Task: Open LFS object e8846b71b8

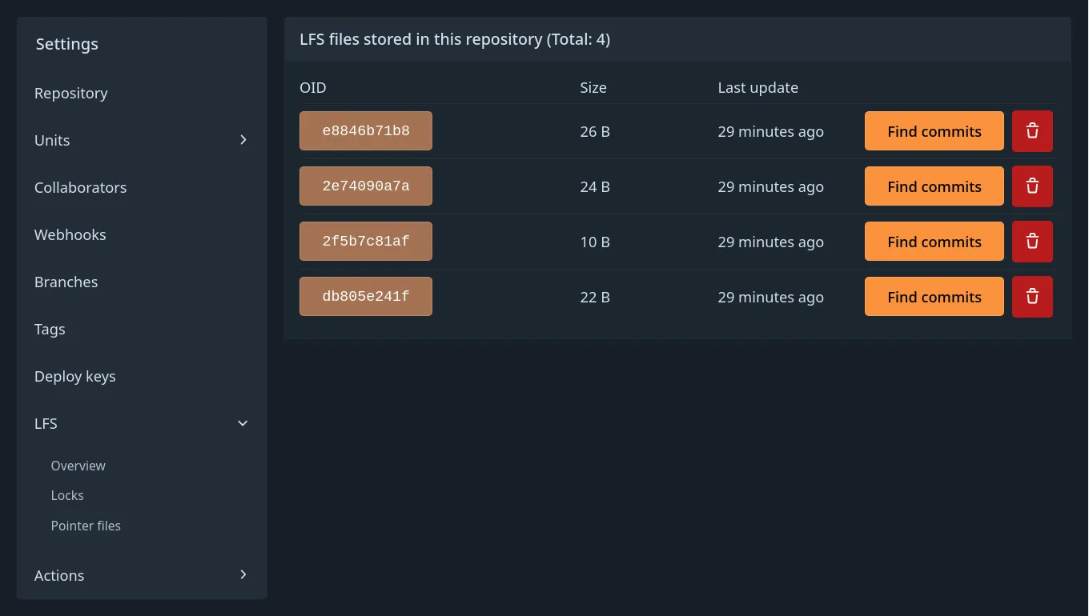Action: click(366, 130)
